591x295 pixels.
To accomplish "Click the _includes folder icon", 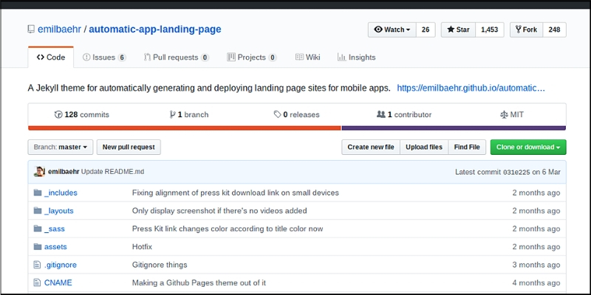I will [x=38, y=192].
